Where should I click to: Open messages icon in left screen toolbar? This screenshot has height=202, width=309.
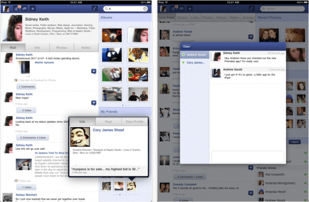pos(24,9)
